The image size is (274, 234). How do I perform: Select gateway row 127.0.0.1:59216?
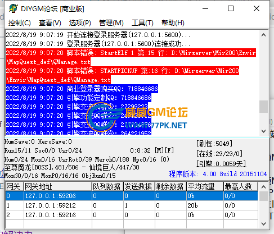pyautogui.click(x=132, y=215)
